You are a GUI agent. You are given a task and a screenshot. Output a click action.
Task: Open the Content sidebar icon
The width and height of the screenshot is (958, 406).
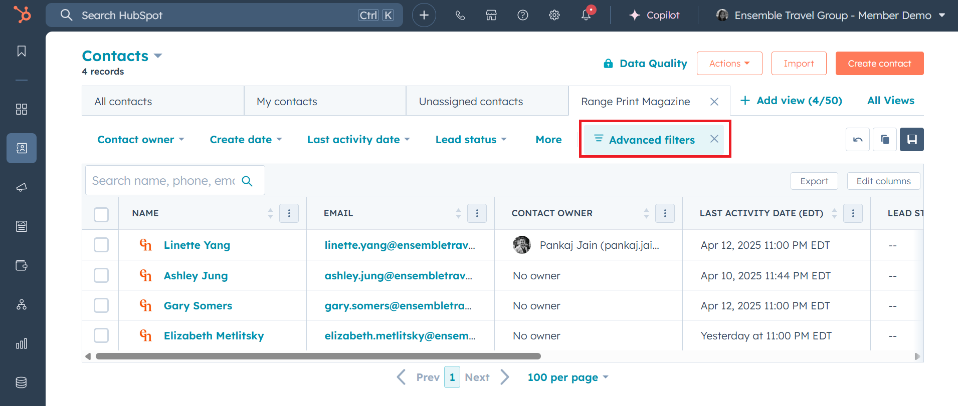[22, 226]
